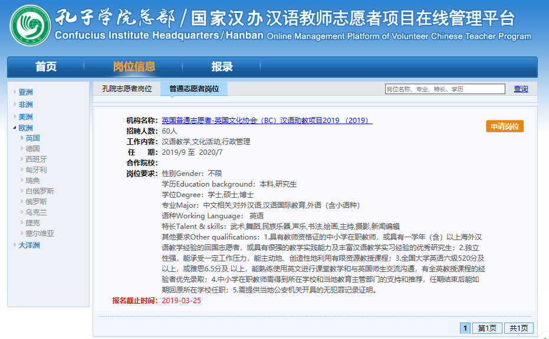549x339 pixels.
Task: Click the 任期 value 2019/9 至 2020/7
Action: (192, 152)
